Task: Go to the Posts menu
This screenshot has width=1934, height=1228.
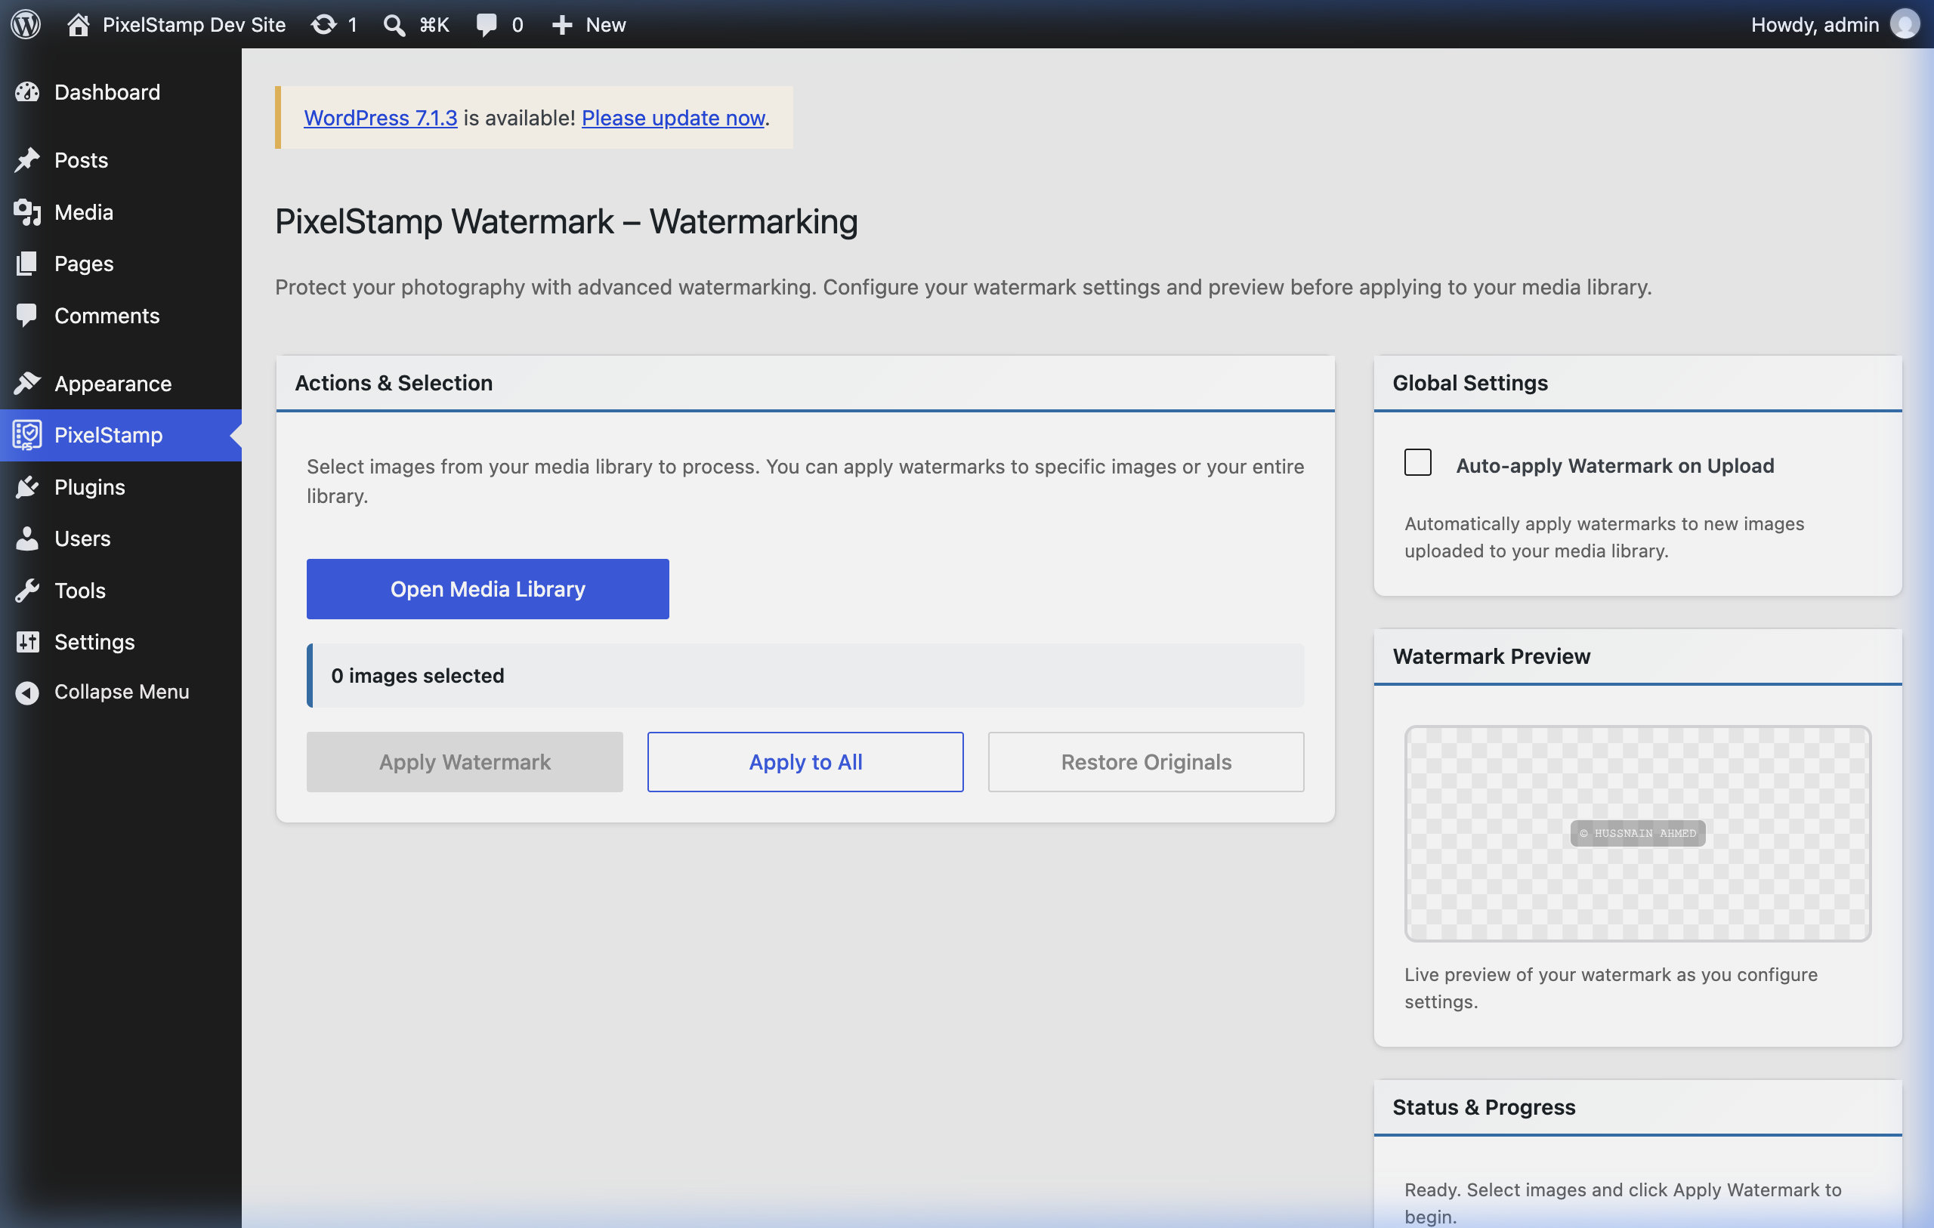Action: [x=120, y=160]
